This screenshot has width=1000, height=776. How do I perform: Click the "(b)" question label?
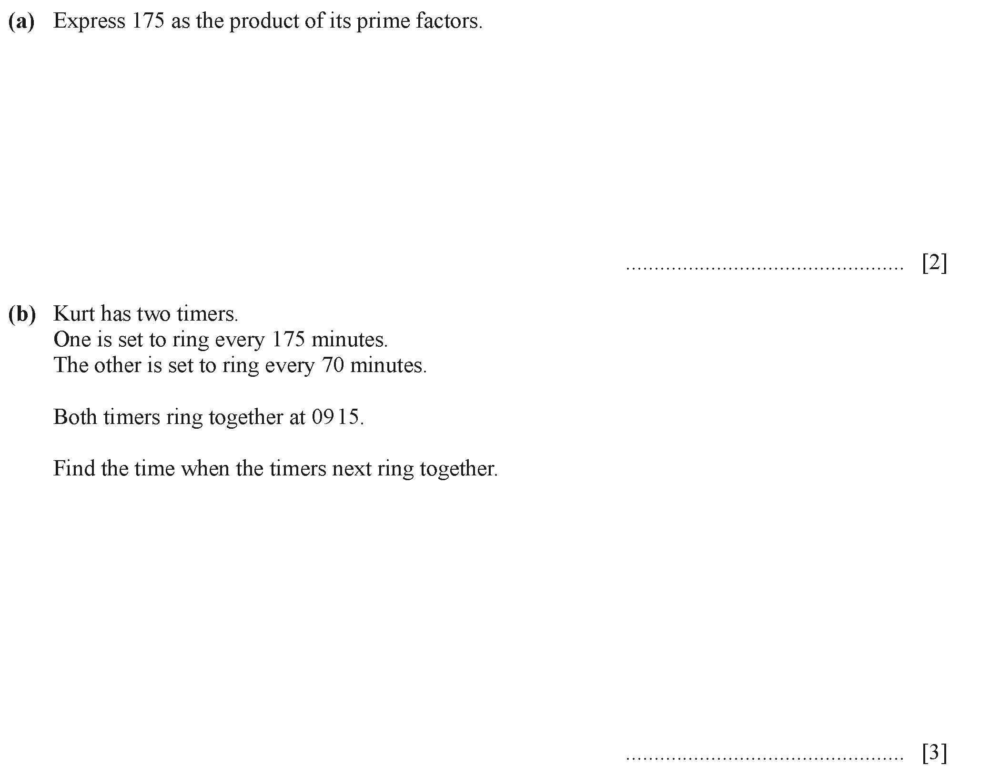point(22,314)
